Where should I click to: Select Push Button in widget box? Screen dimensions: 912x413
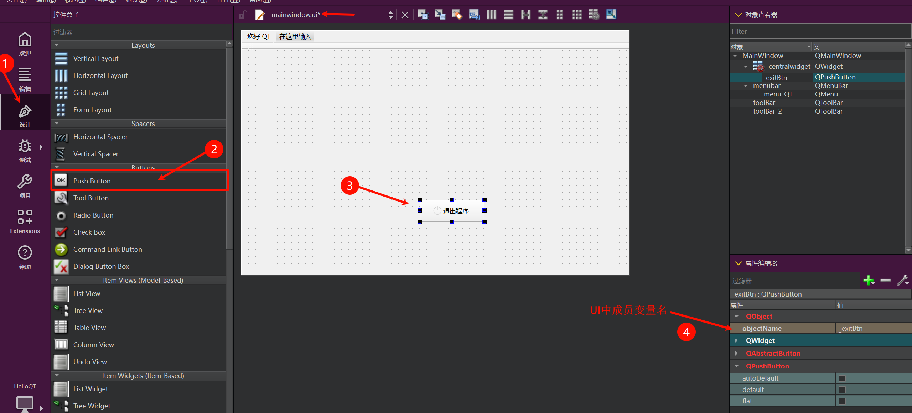click(92, 181)
